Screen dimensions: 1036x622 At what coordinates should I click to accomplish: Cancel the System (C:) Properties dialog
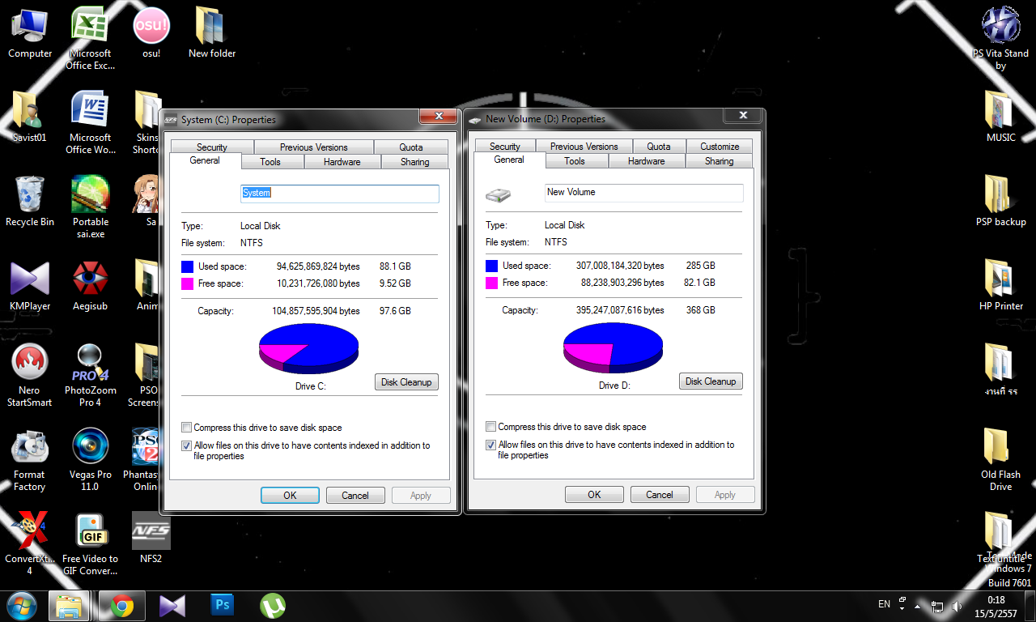[355, 496]
